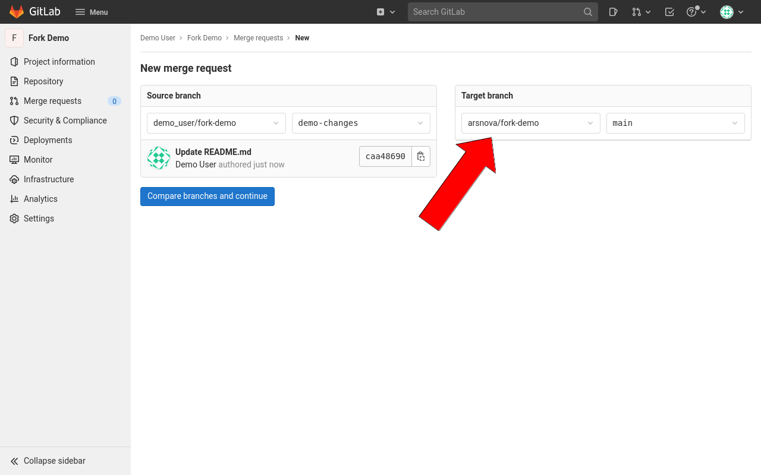Image resolution: width=761 pixels, height=475 pixels.
Task: Open commit Update README.md
Action: coord(213,152)
